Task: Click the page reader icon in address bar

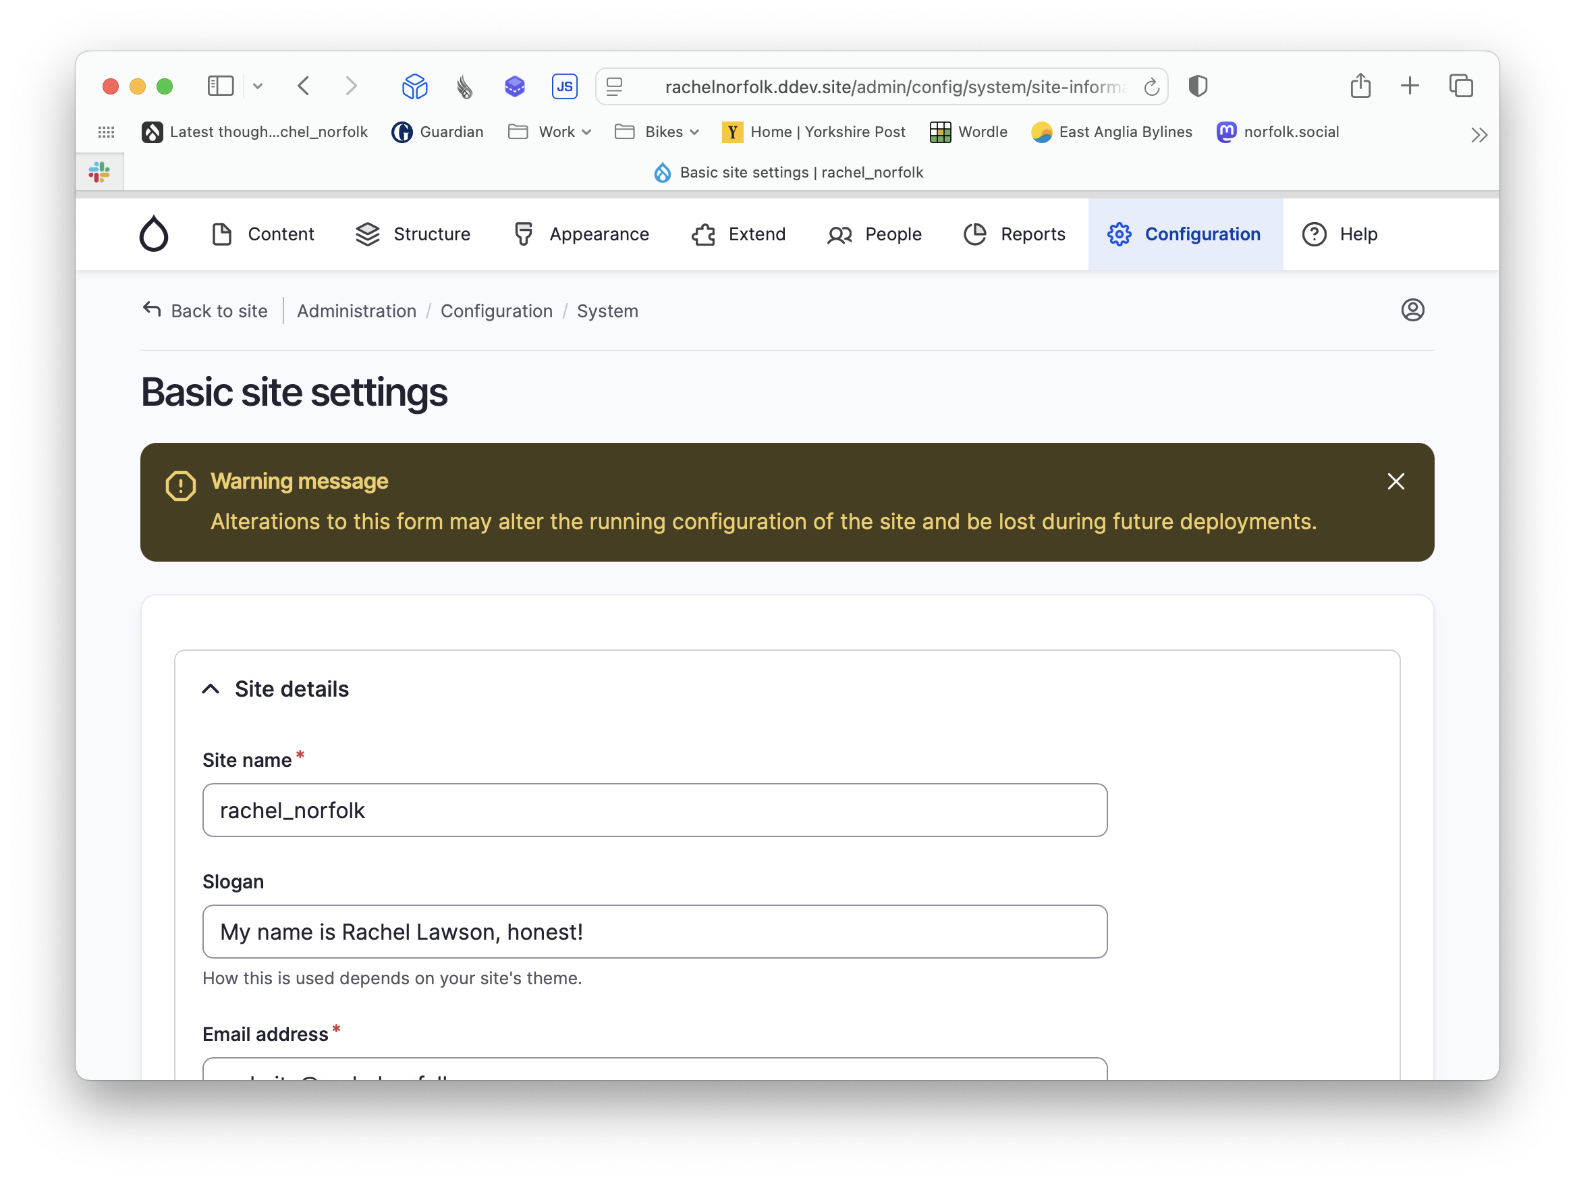Action: (x=615, y=87)
